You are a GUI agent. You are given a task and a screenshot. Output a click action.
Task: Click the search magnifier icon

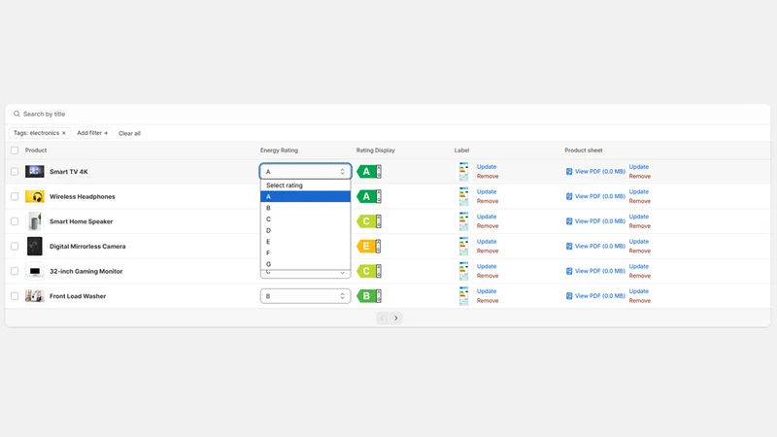[17, 114]
